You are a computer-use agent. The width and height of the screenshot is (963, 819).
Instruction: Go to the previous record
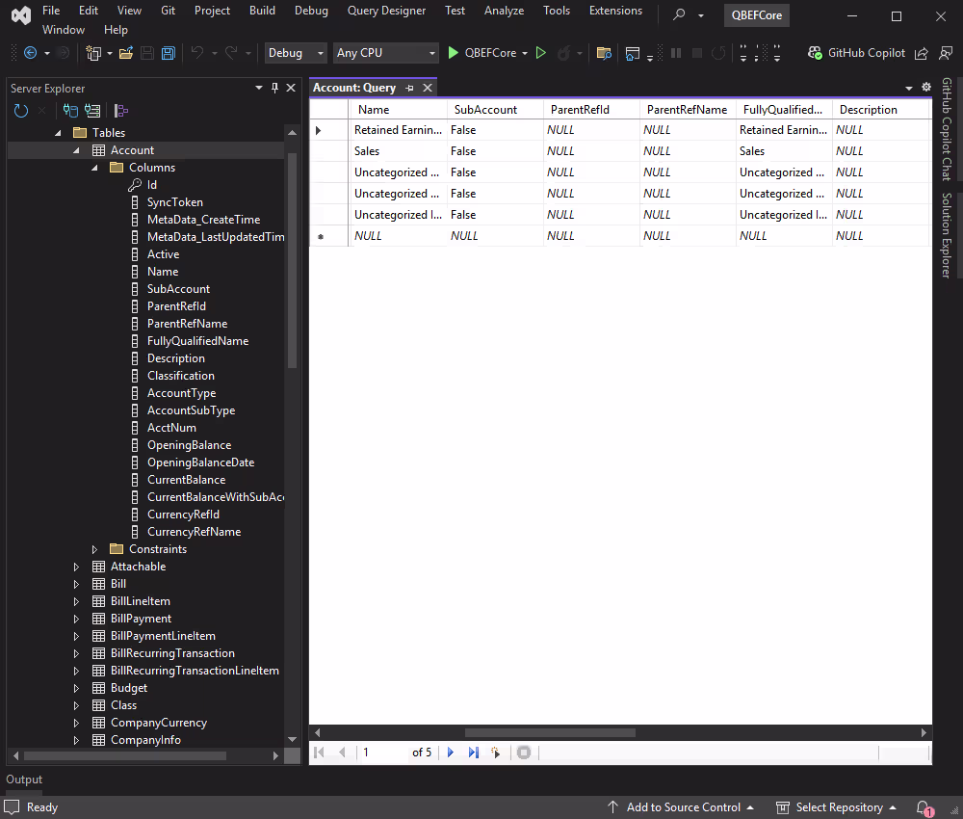pos(342,752)
